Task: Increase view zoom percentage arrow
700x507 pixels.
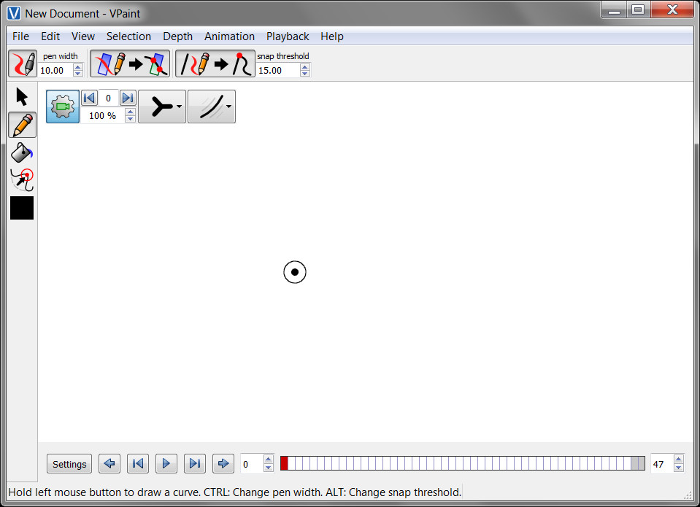Action: 131,112
